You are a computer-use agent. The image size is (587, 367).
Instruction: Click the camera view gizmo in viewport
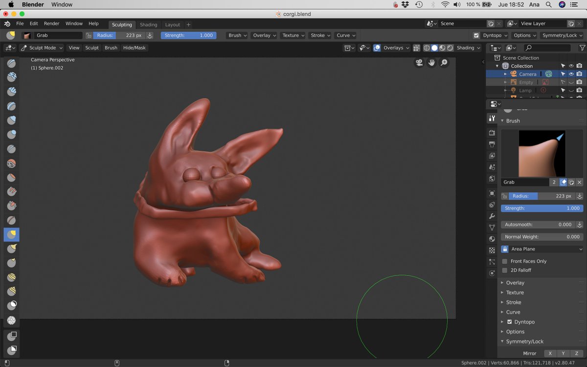tap(419, 63)
